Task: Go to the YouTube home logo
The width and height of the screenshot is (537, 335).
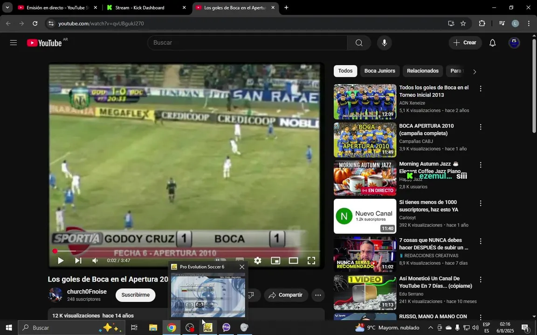Action: (45, 43)
